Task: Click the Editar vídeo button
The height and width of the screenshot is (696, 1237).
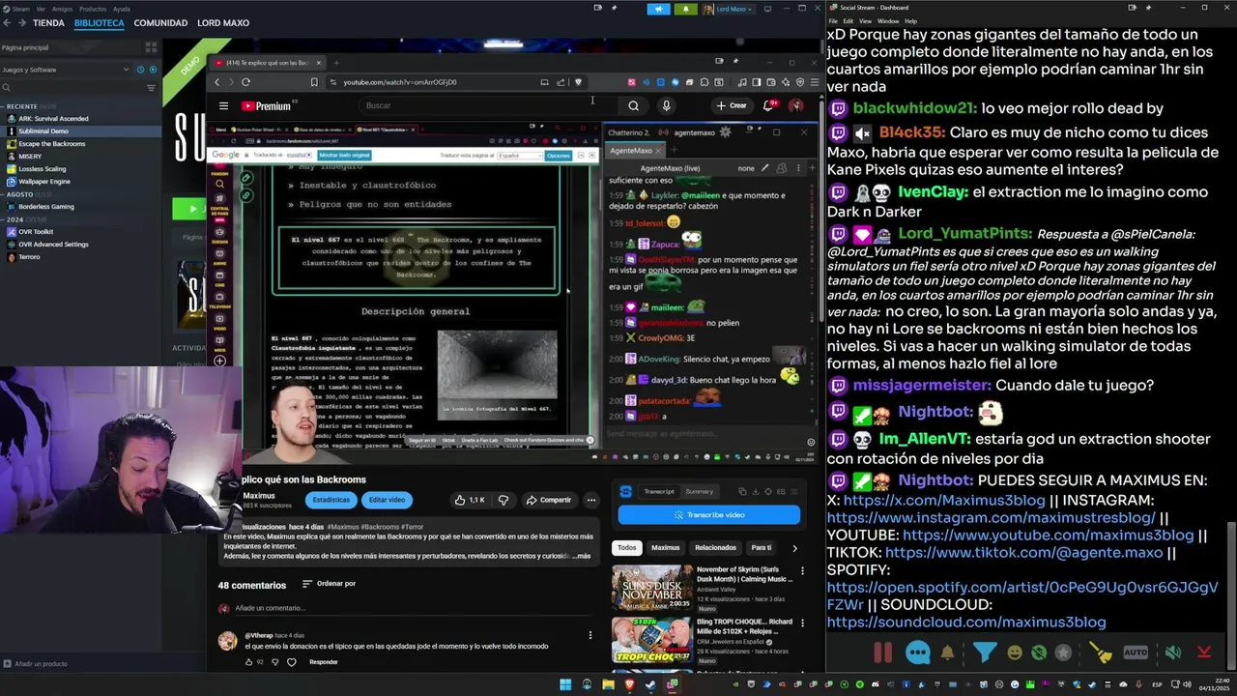Action: 387,500
